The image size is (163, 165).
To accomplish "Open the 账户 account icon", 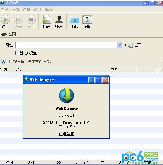I will pos(59,20).
